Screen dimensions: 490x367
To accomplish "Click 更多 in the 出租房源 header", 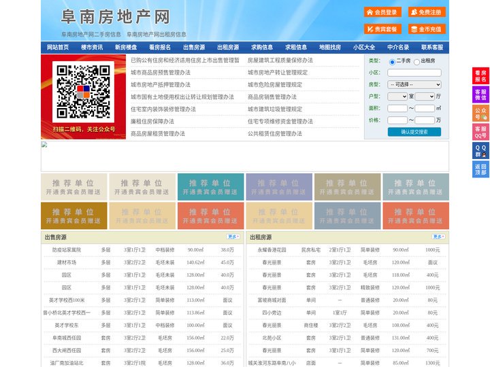I will (438, 237).
